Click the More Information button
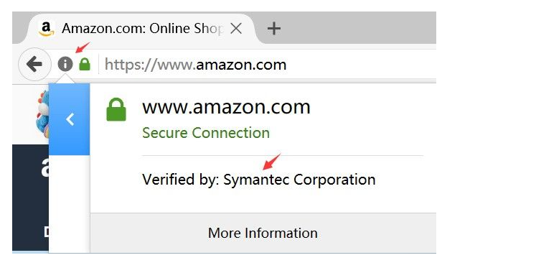This screenshot has height=268, width=536. [x=263, y=233]
